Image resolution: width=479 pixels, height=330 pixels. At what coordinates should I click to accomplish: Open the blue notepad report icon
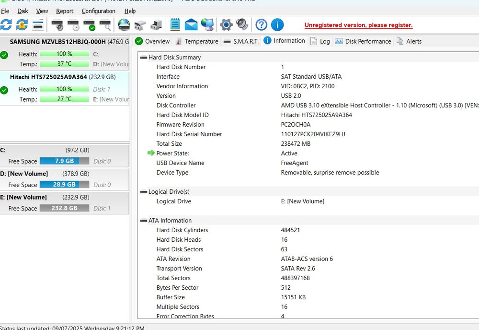pyautogui.click(x=175, y=25)
